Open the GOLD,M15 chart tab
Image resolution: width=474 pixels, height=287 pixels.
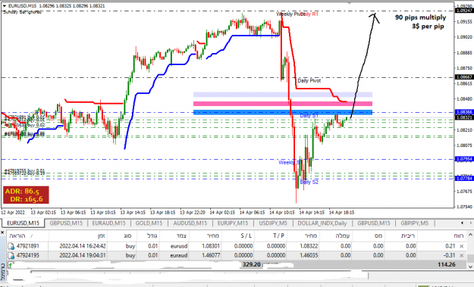tap(149, 223)
